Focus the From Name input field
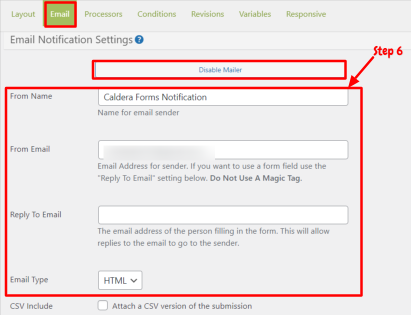The width and height of the screenshot is (411, 315). (x=223, y=97)
